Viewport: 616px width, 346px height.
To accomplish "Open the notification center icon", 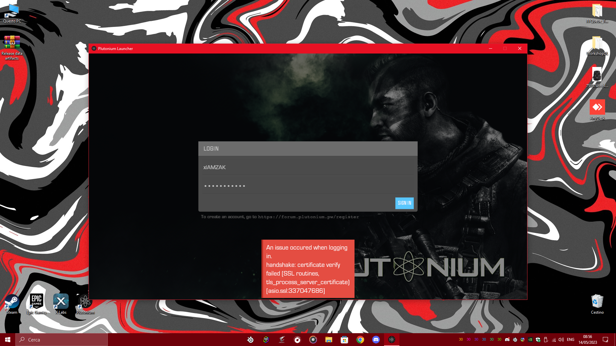I will (x=605, y=340).
